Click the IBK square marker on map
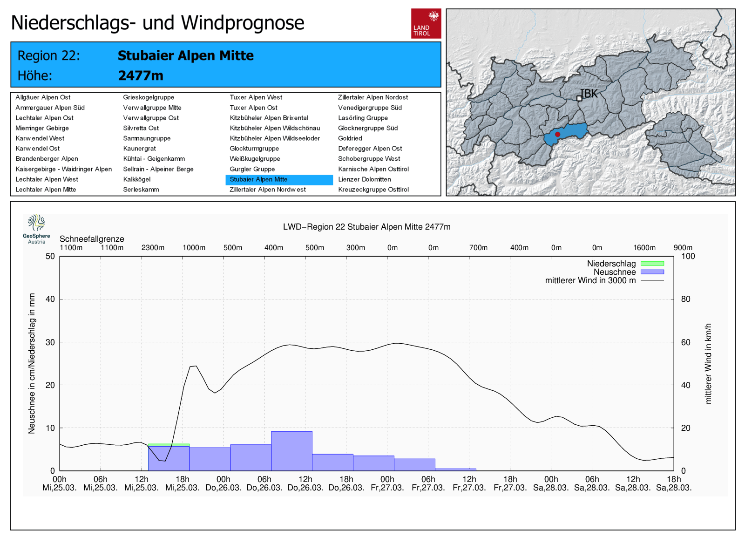Viewport: 745px width, 537px height. [579, 98]
